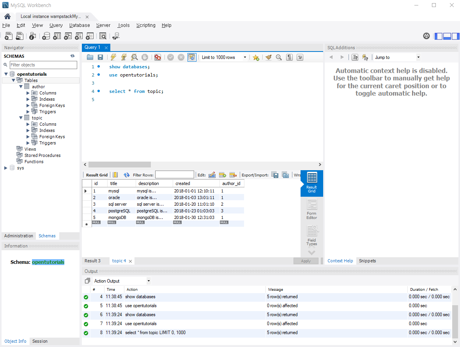Save the query script to file
The width and height of the screenshot is (460, 347).
(100, 57)
